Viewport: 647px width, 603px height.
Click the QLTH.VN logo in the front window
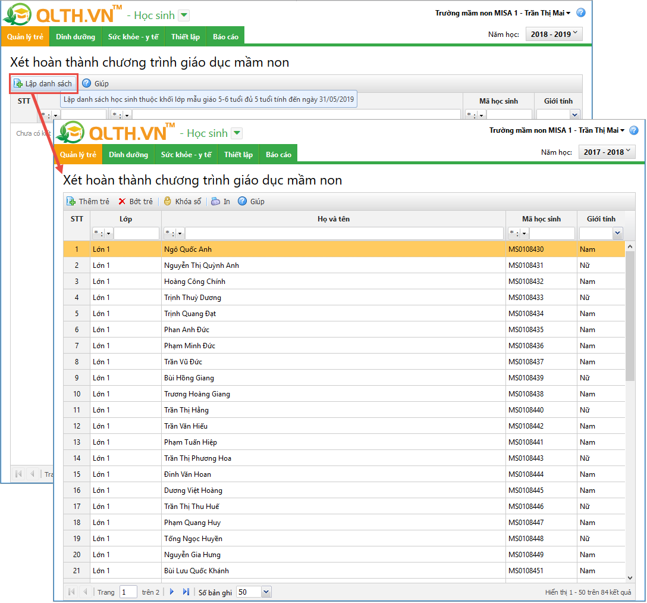coord(115,133)
